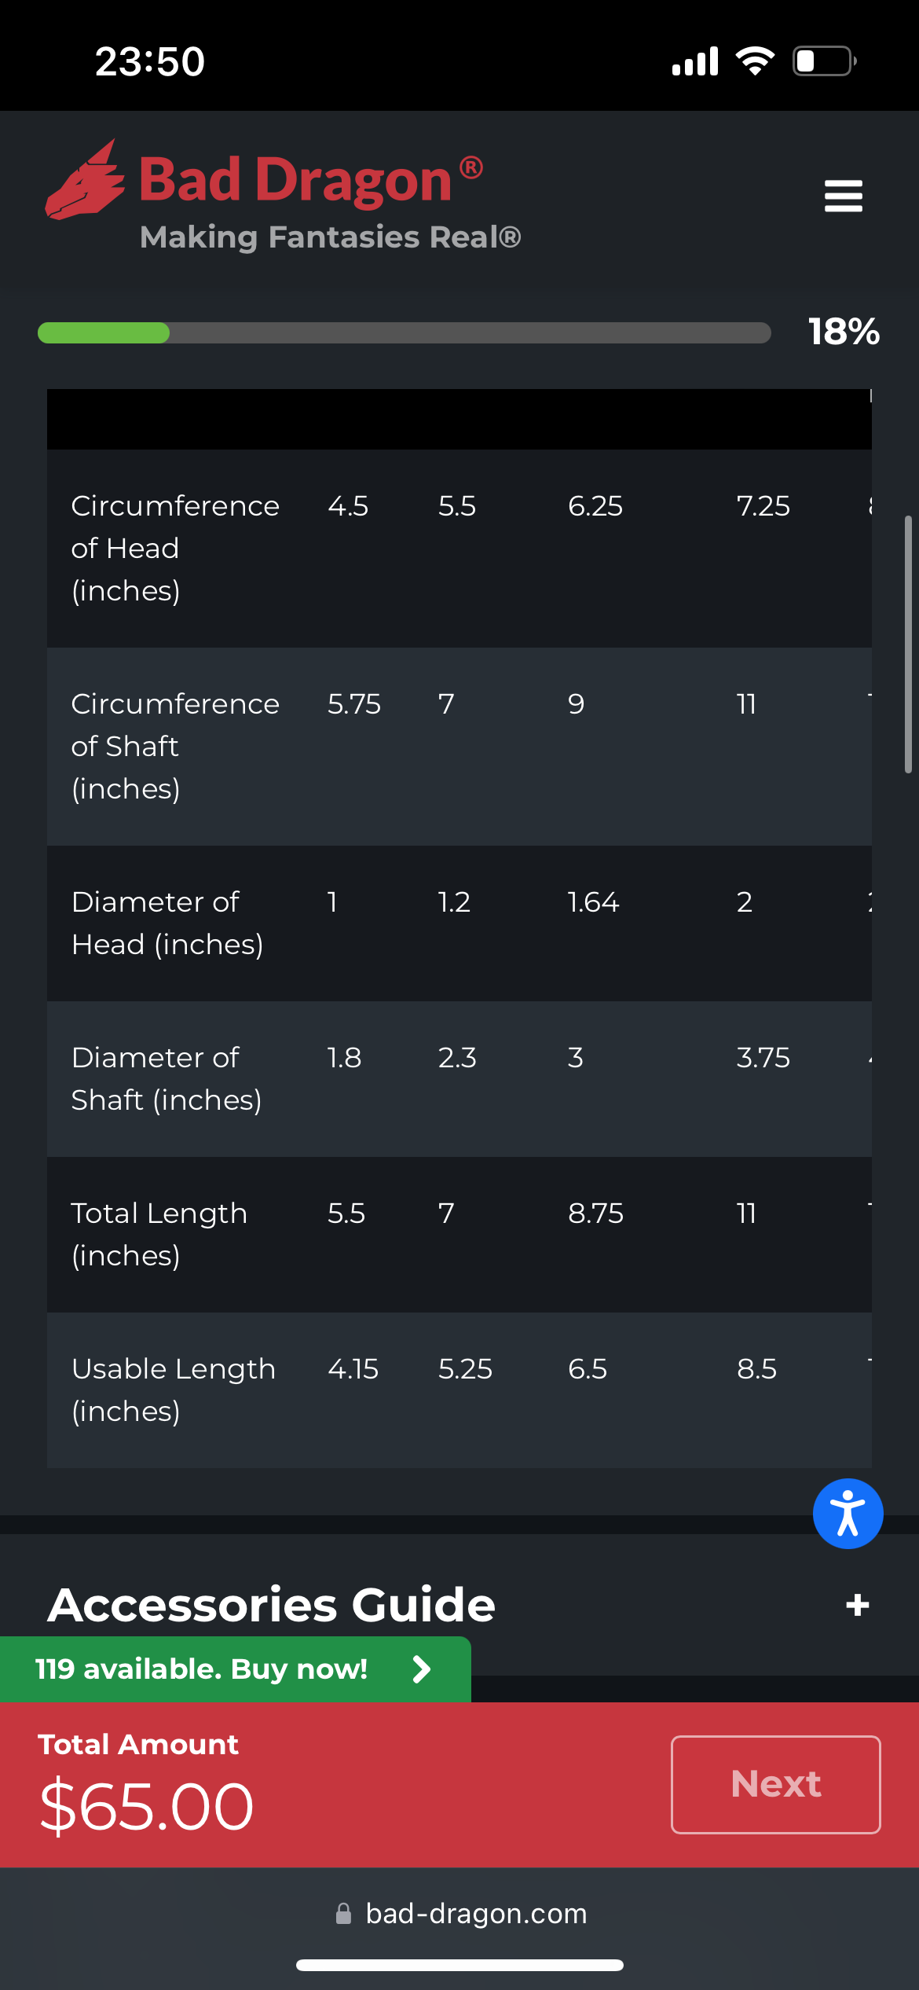Click the Bad Dragon brand name link

295,180
